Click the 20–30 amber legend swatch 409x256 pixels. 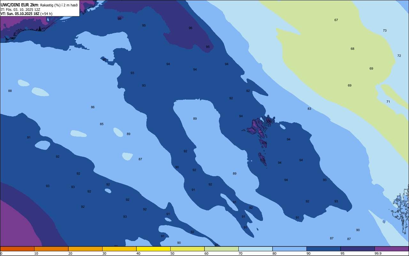[85, 249]
